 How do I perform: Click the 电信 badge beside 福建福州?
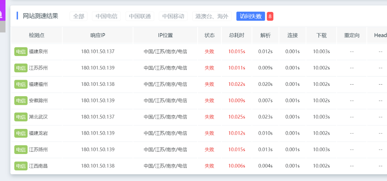click(21, 84)
